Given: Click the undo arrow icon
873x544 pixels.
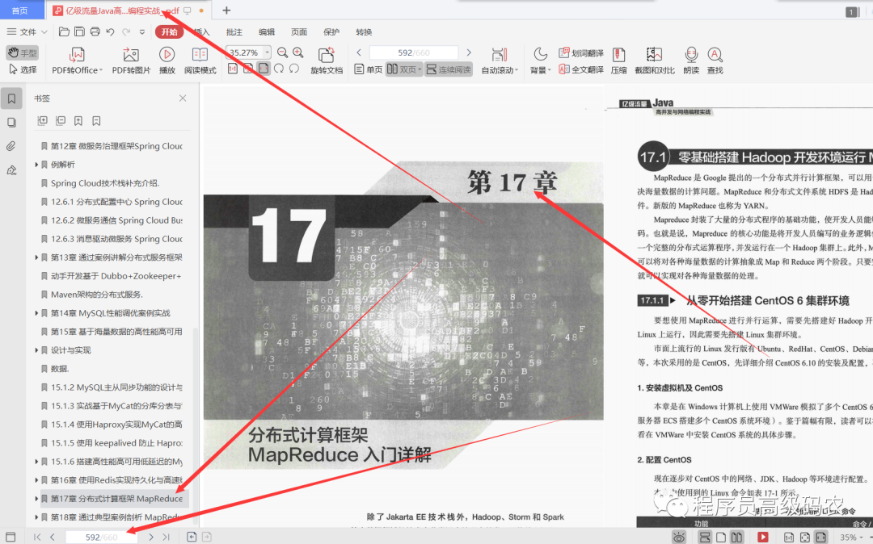Looking at the screenshot, I should click(x=110, y=31).
